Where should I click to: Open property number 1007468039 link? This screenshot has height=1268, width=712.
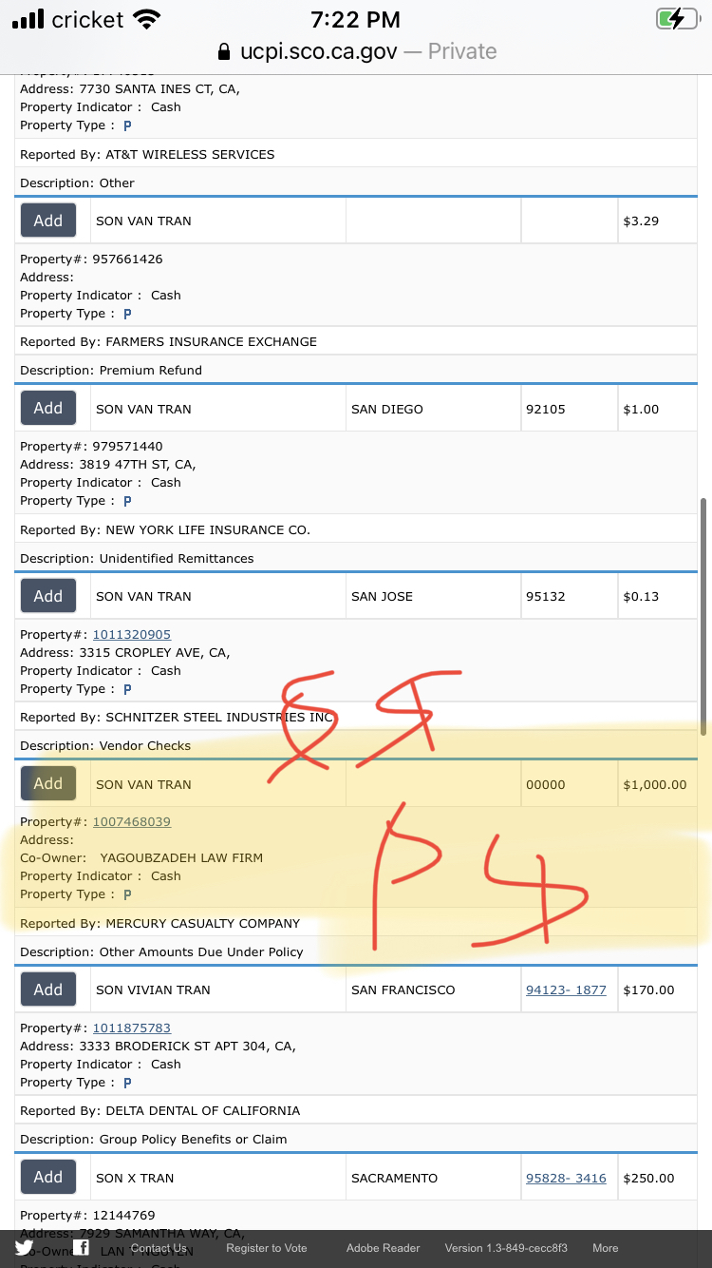[132, 821]
